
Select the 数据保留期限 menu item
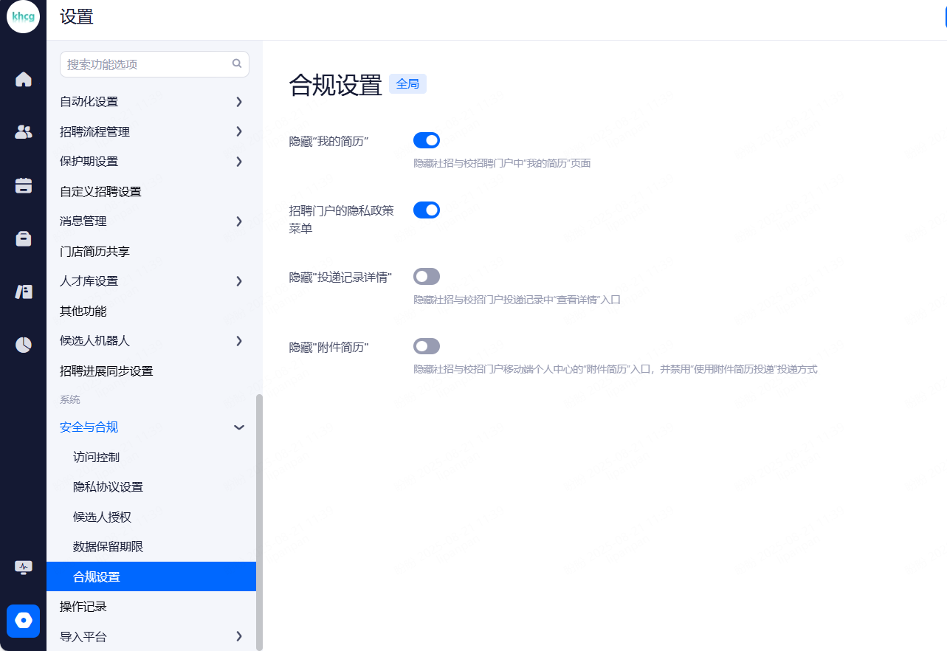[108, 547]
